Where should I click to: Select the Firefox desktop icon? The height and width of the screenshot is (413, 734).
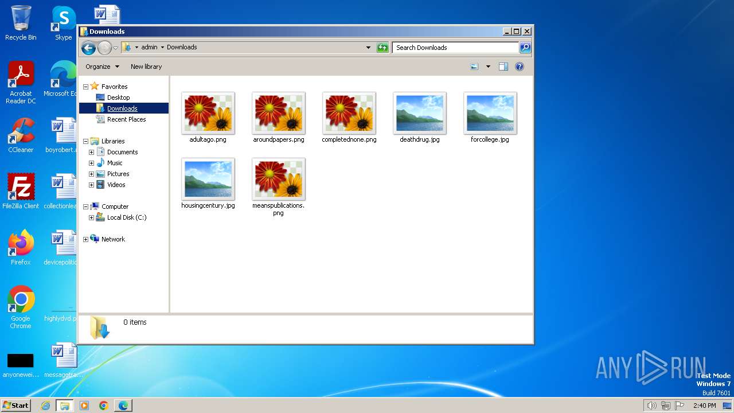[21, 248]
